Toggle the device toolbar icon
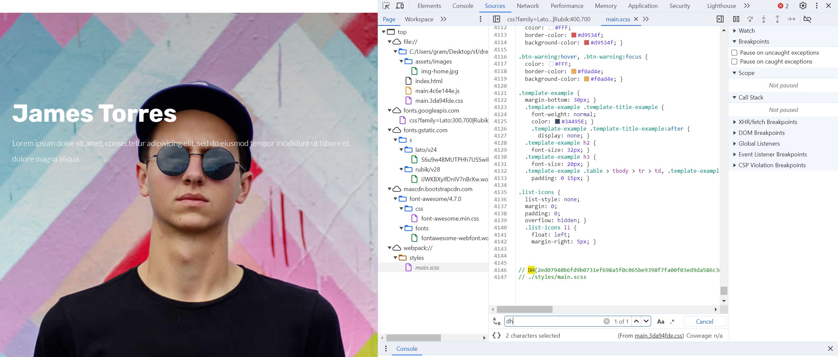The image size is (838, 357). pyautogui.click(x=400, y=6)
